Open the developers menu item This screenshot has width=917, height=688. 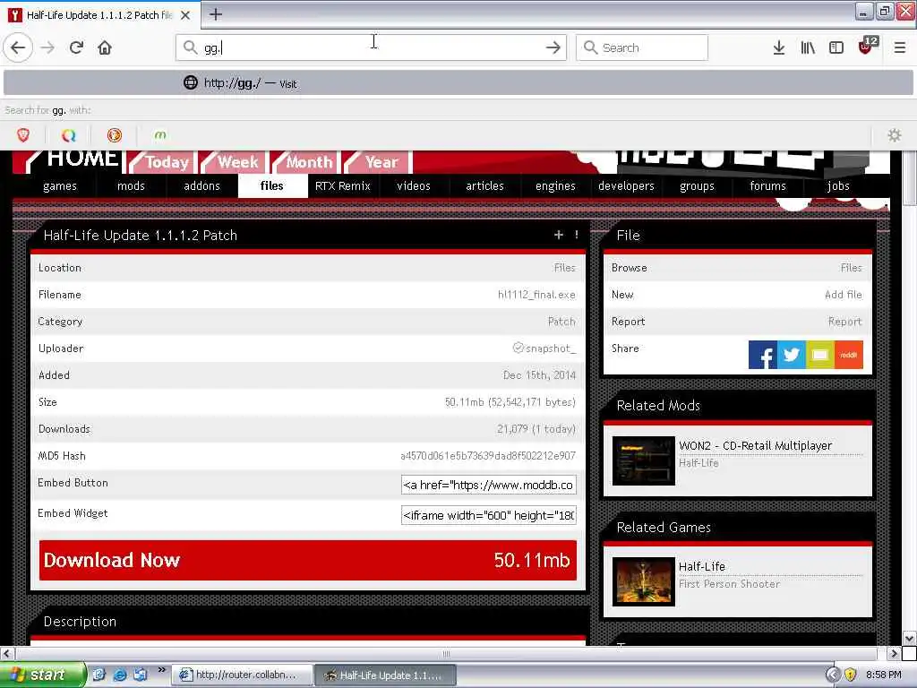tap(626, 186)
